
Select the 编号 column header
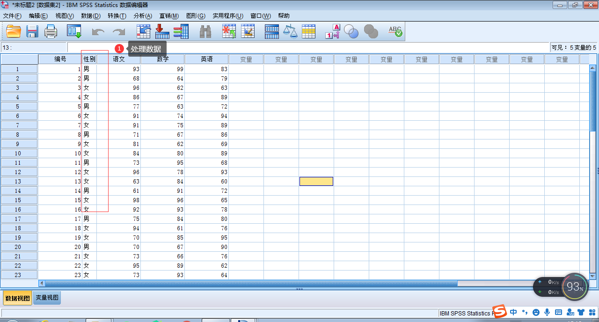[60, 59]
